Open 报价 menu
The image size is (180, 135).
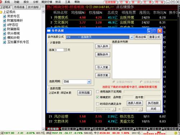point(26,2)
